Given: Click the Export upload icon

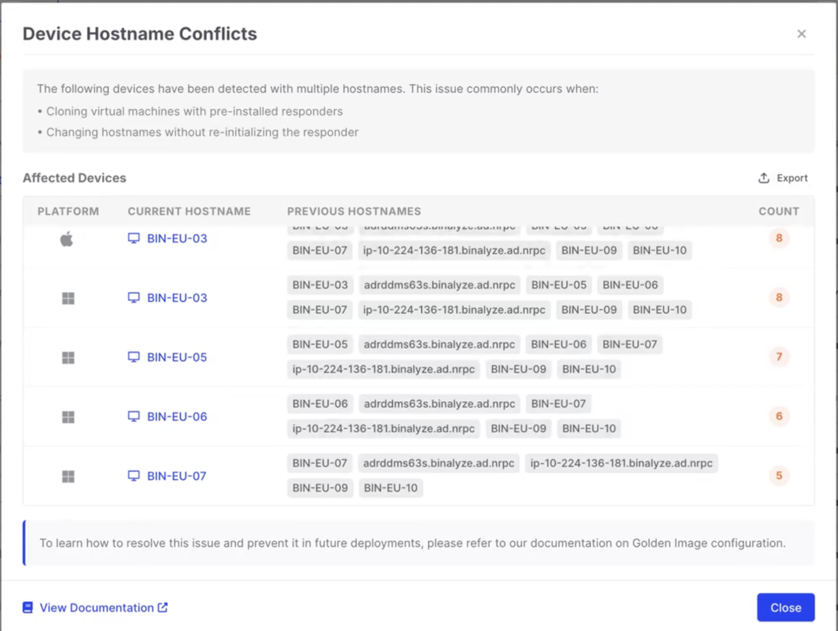Looking at the screenshot, I should point(764,178).
